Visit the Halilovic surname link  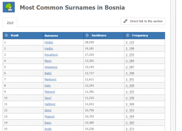[x=50, y=104]
